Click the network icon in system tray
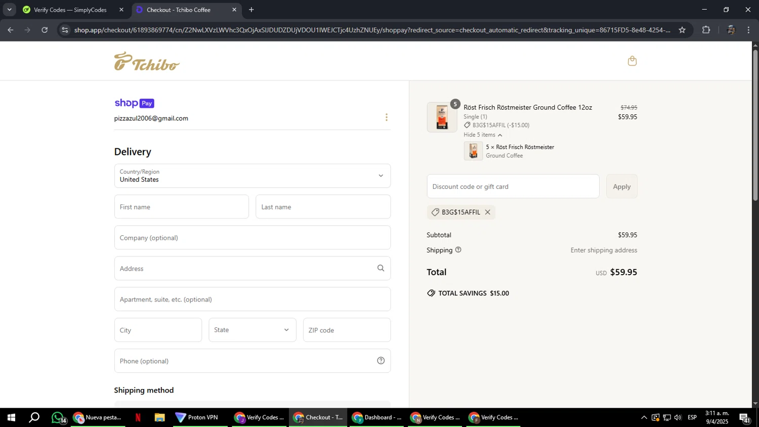The width and height of the screenshot is (759, 427). click(667, 417)
